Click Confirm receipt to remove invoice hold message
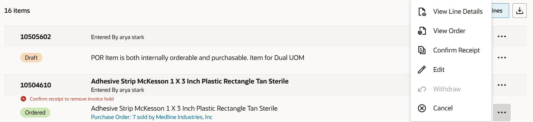The width and height of the screenshot is (533, 122). 72,99
